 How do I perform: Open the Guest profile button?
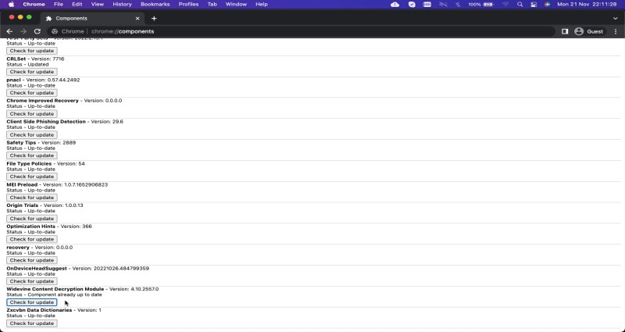click(x=589, y=31)
